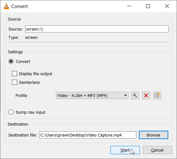Click the VLC cone icon in title bar
This screenshot has width=177, height=159.
[x=6, y=6]
